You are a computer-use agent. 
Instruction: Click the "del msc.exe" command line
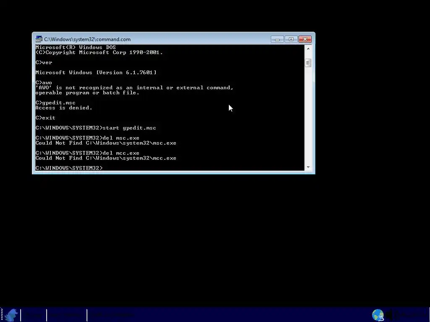coord(87,138)
